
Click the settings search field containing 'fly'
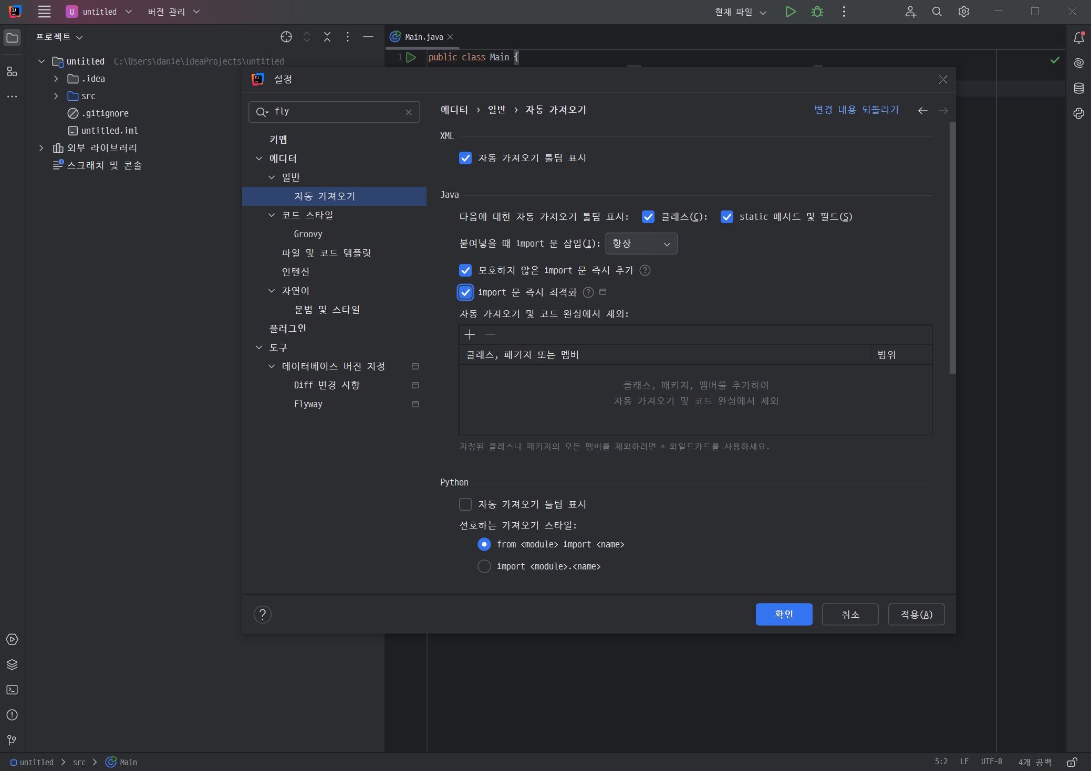334,112
